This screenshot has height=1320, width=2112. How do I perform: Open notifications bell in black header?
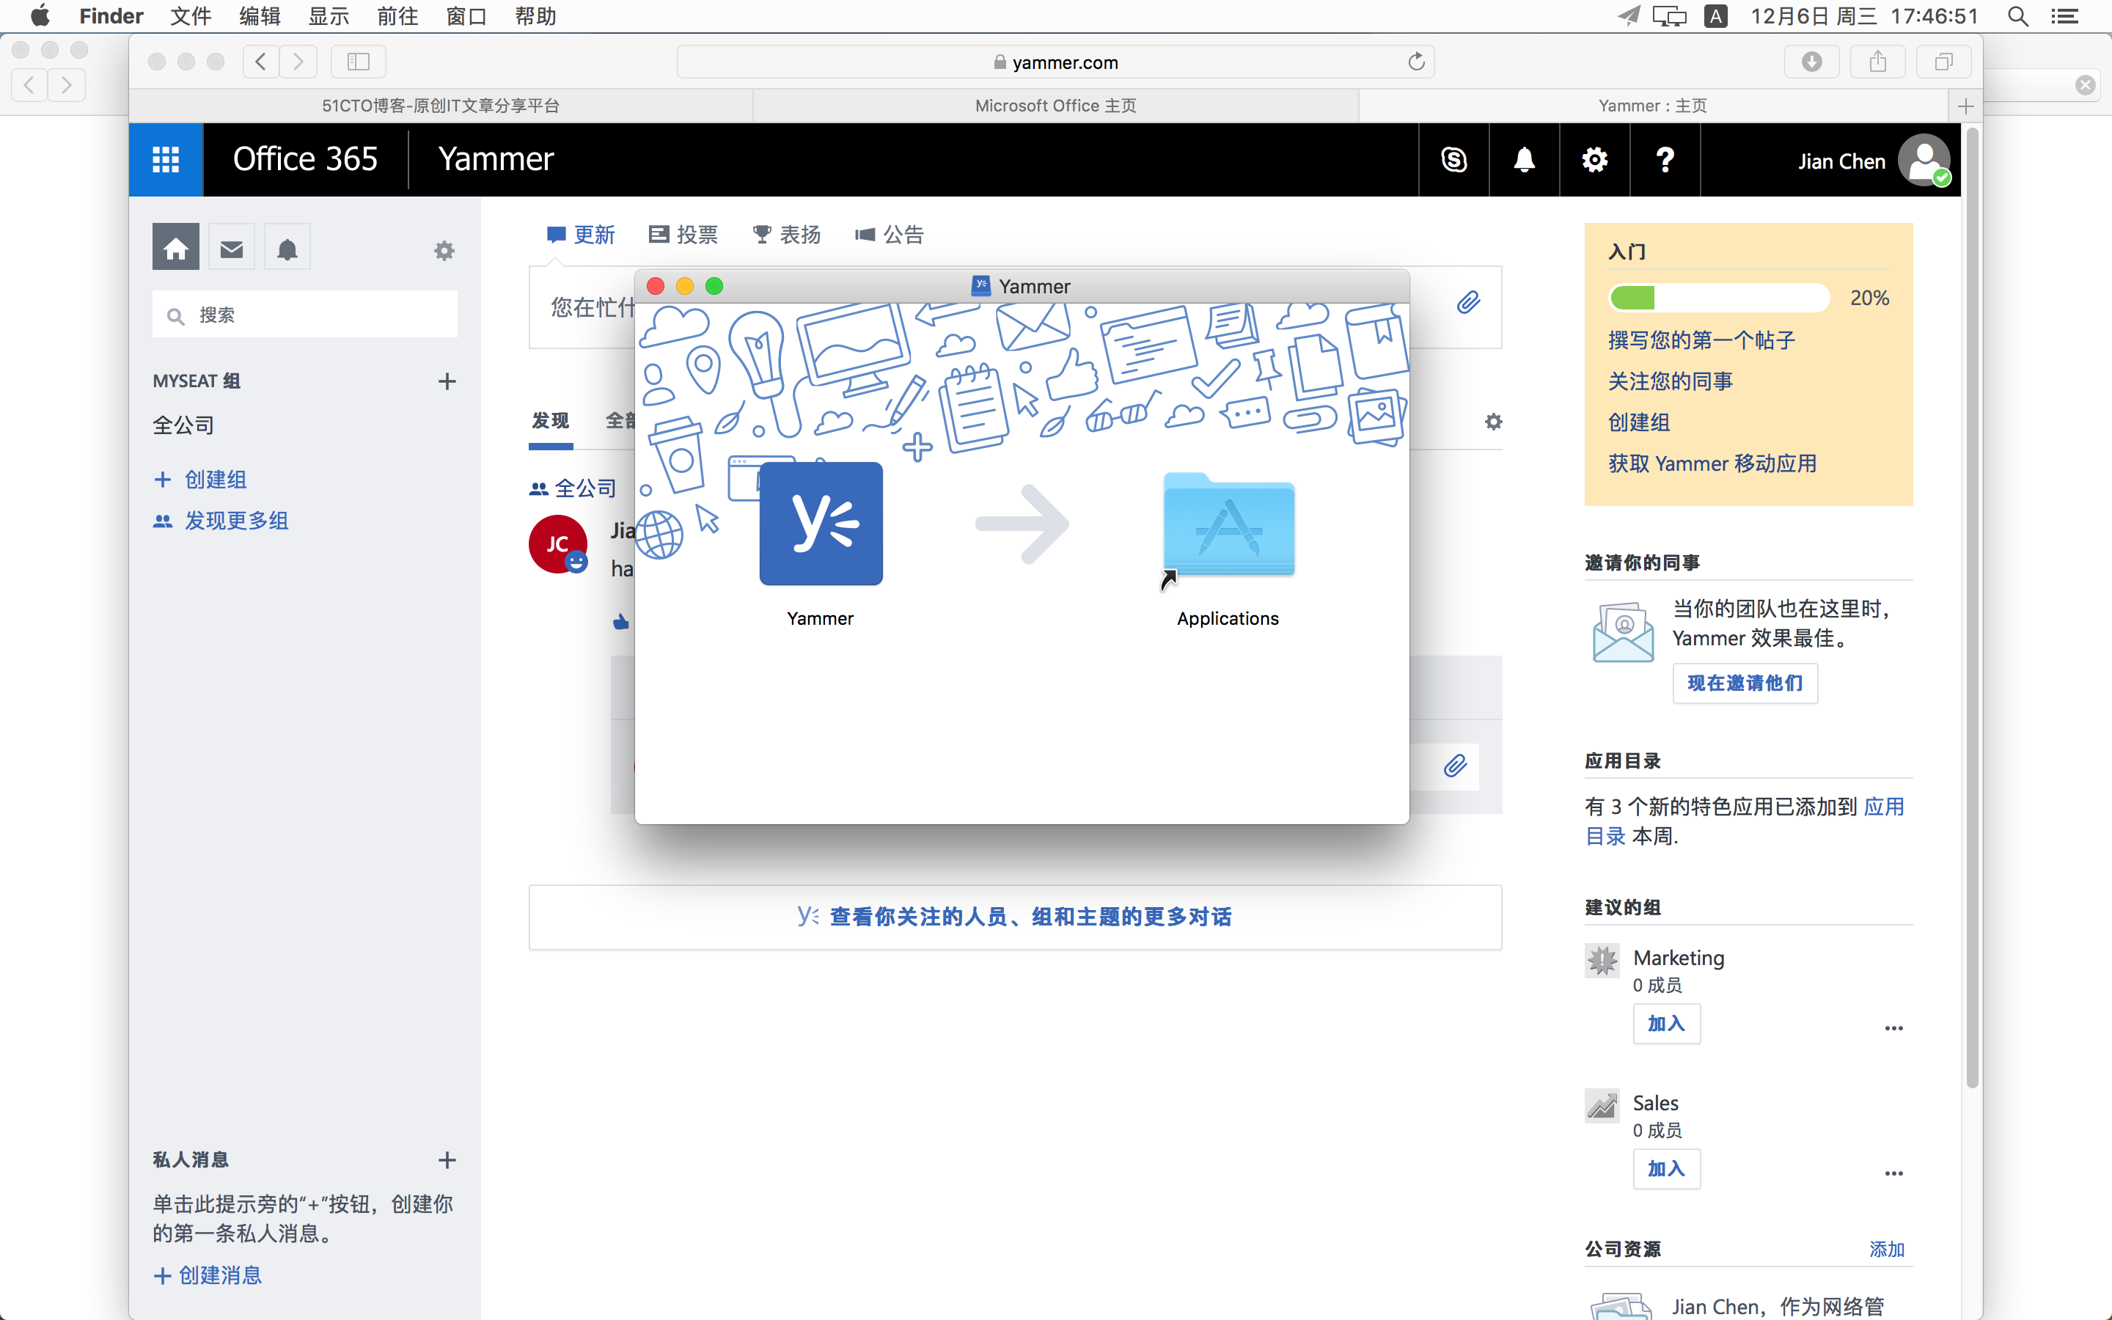tap(1525, 160)
